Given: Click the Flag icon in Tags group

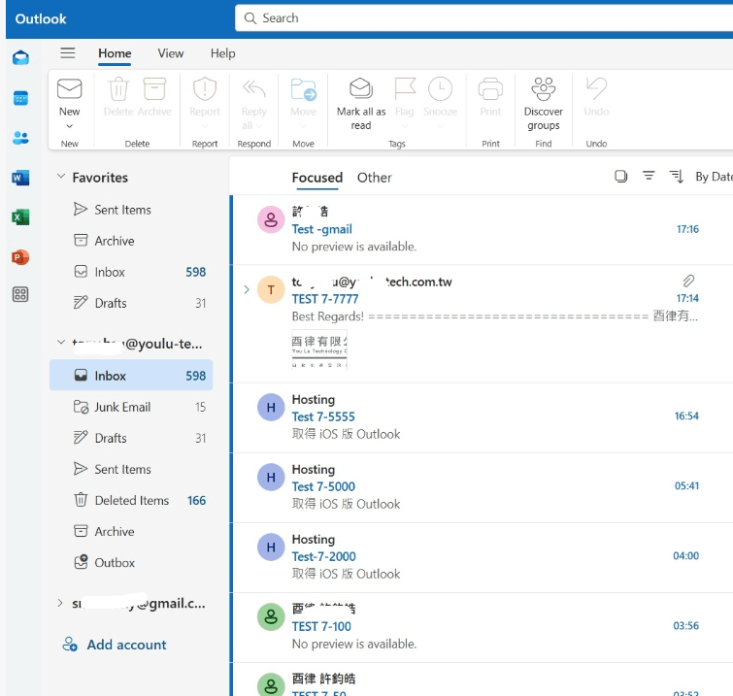Looking at the screenshot, I should point(405,88).
